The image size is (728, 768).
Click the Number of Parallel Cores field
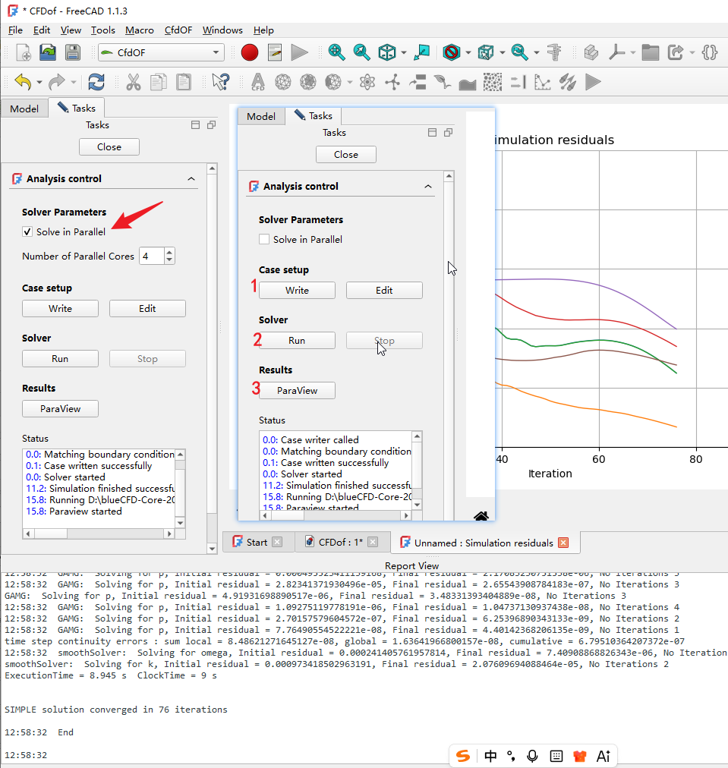(x=153, y=256)
